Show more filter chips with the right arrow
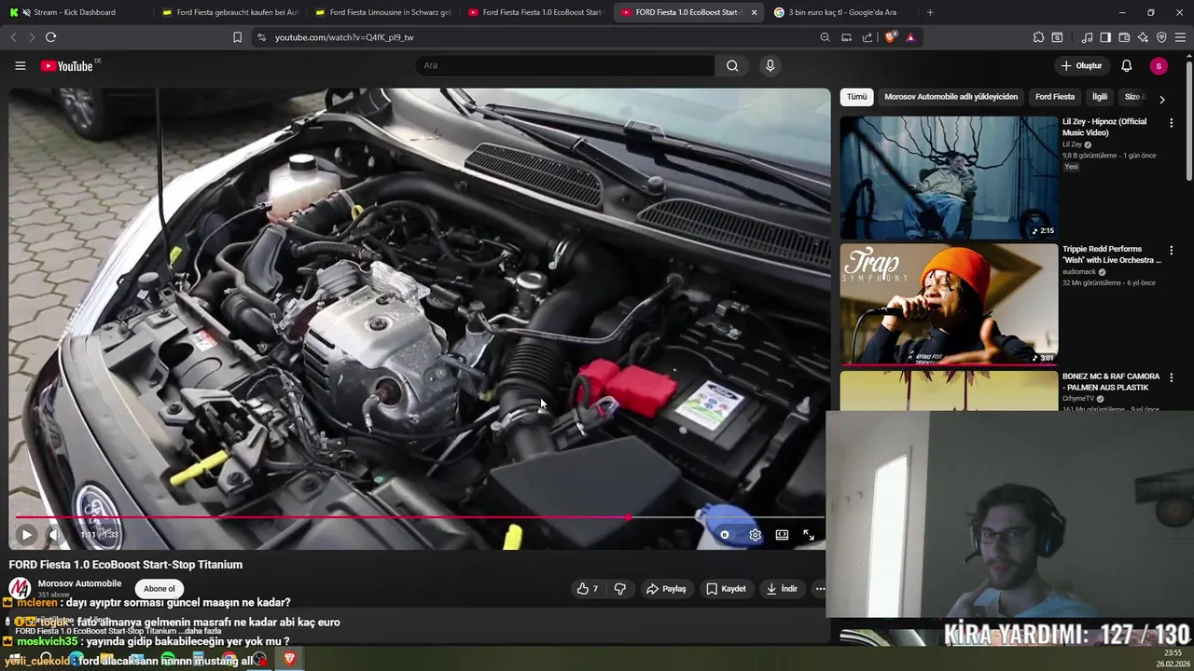The image size is (1194, 671). (x=1161, y=99)
